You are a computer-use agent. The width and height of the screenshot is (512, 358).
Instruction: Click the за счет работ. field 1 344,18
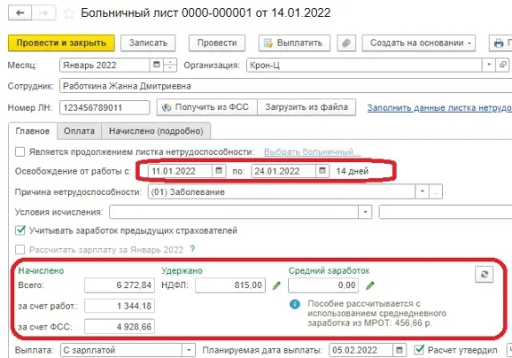pyautogui.click(x=120, y=306)
